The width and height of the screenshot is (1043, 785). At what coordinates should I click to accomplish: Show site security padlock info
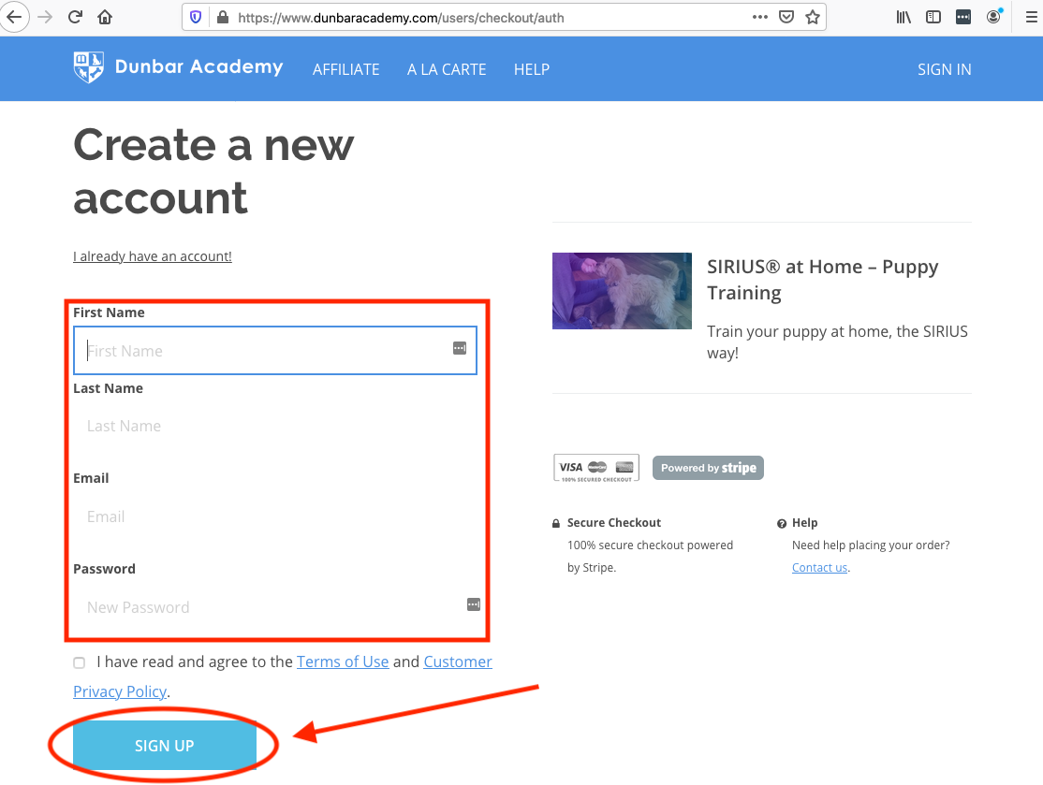click(223, 17)
